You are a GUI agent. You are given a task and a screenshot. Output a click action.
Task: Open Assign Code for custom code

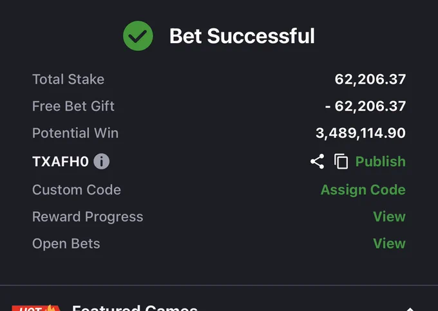[x=363, y=190]
